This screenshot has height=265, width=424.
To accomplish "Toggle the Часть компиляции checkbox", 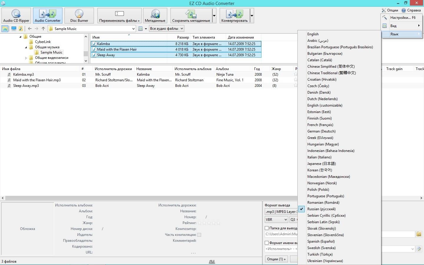I will tap(199, 235).
